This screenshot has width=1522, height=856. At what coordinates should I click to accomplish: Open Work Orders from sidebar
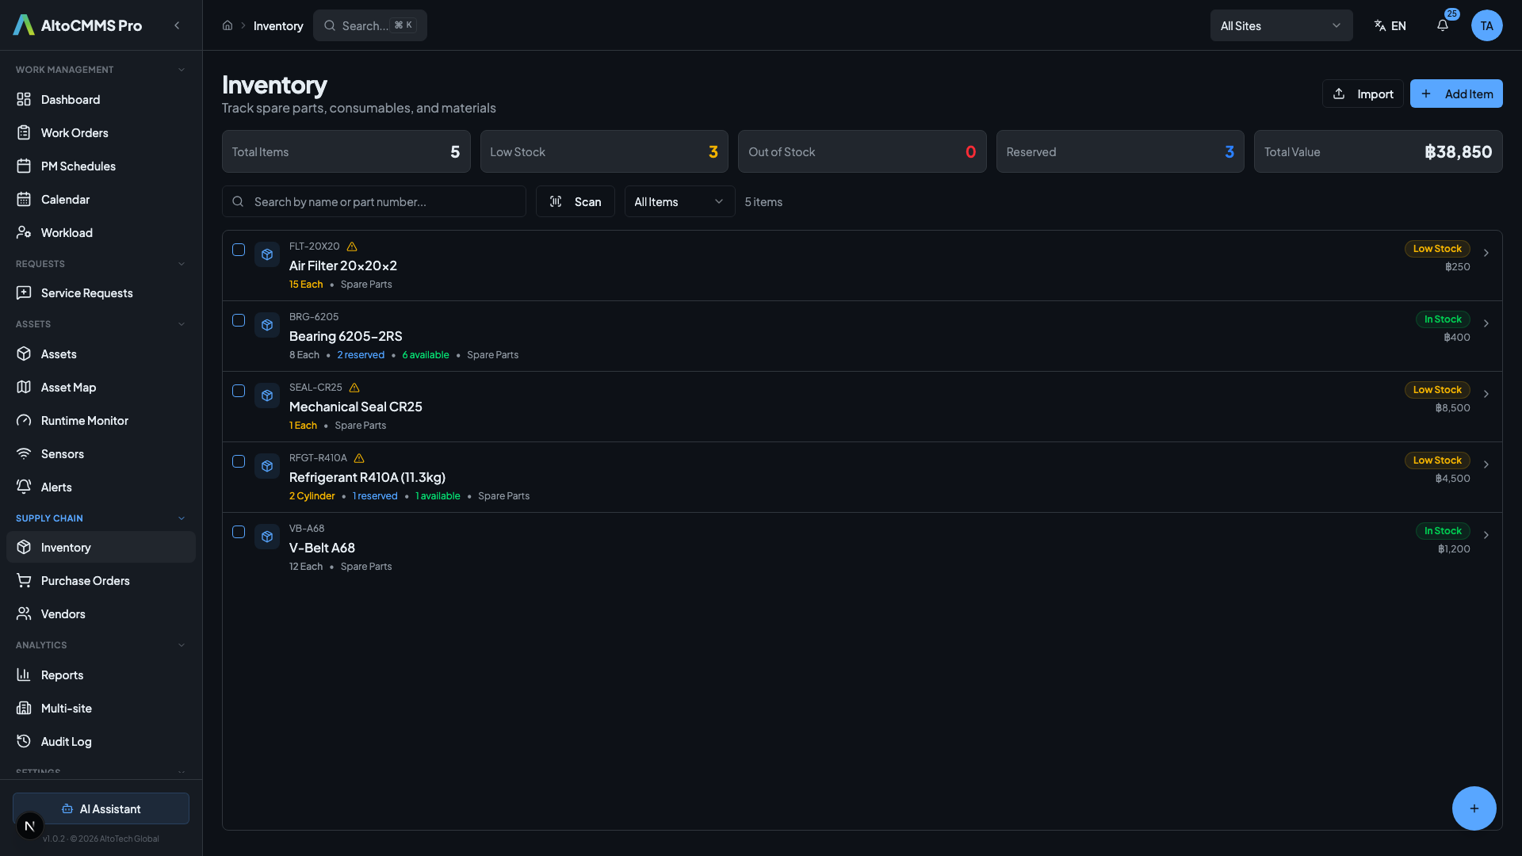click(75, 133)
